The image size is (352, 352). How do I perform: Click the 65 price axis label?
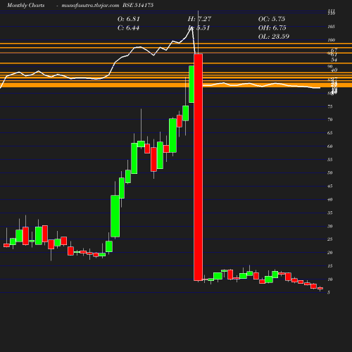tap(330, 133)
